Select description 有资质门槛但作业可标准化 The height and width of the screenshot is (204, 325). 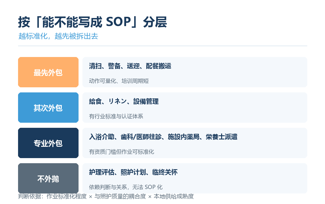(x=122, y=152)
